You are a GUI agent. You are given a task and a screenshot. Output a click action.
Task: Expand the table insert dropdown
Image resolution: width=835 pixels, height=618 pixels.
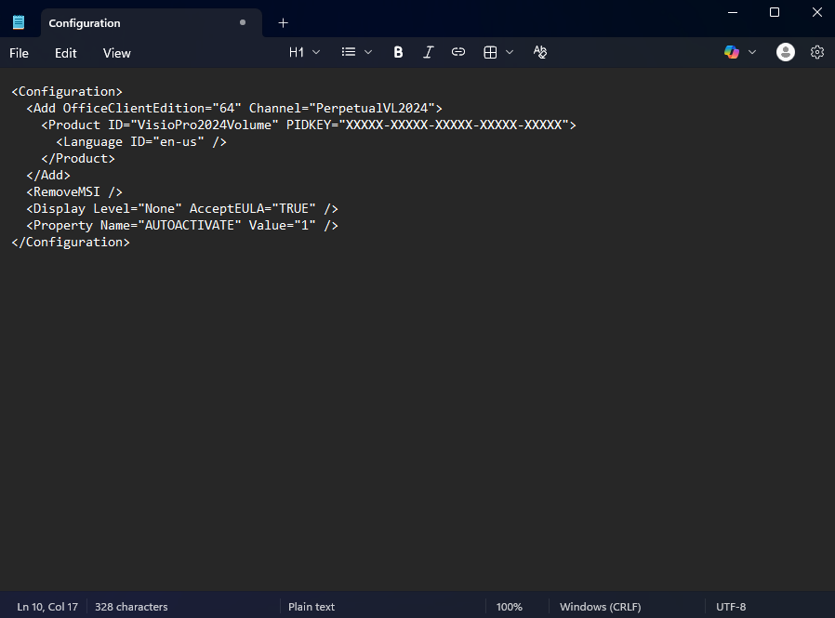coord(498,53)
